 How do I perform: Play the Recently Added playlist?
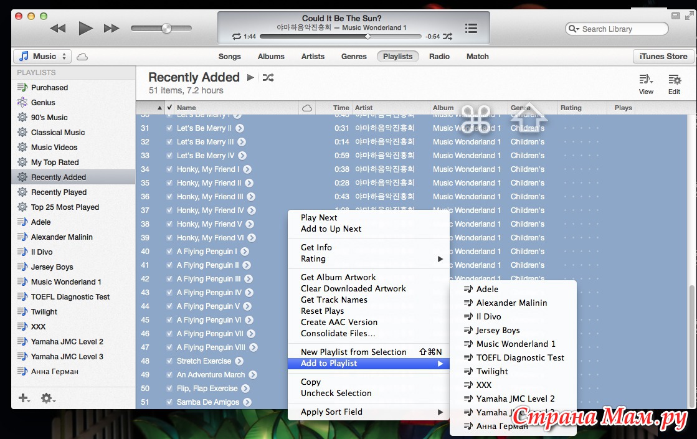(250, 77)
